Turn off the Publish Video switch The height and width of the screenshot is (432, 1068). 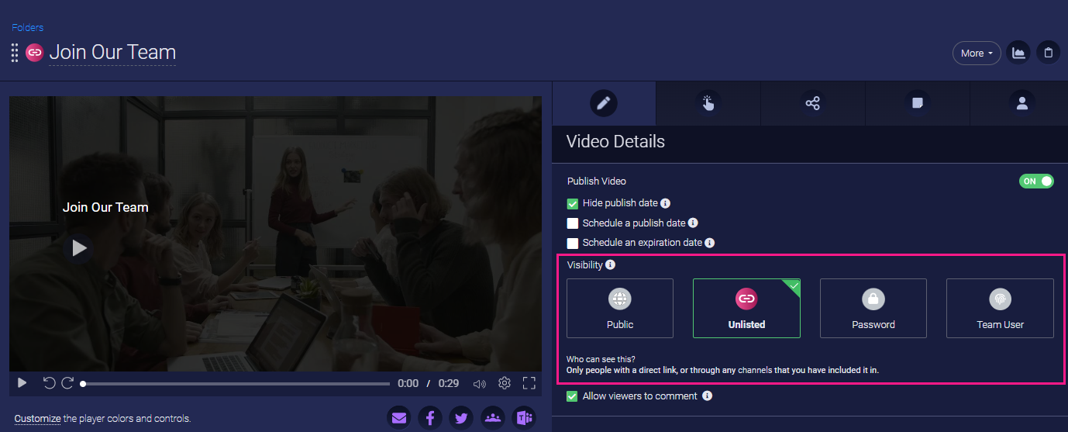click(x=1036, y=181)
